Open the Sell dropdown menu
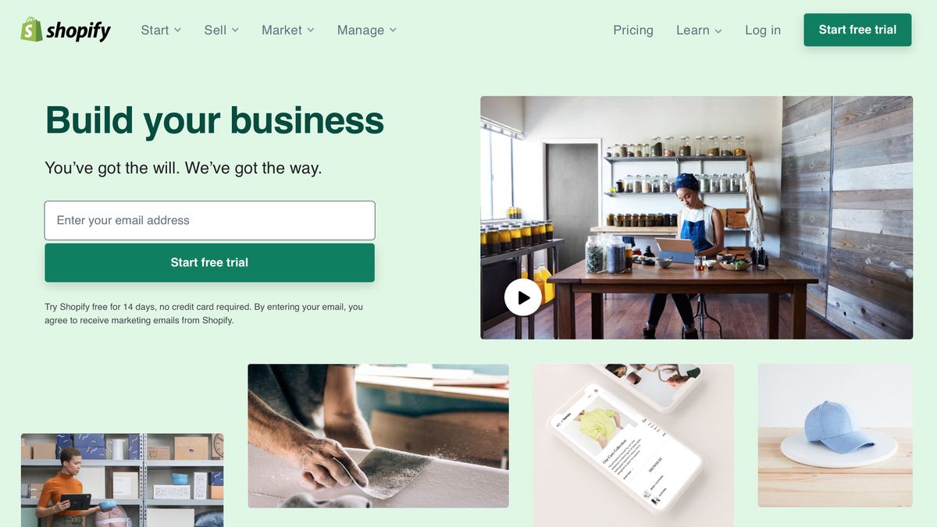 (x=222, y=30)
